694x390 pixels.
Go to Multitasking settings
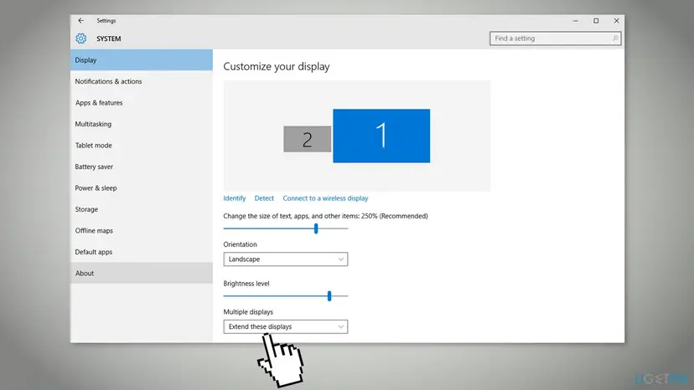[141, 124]
